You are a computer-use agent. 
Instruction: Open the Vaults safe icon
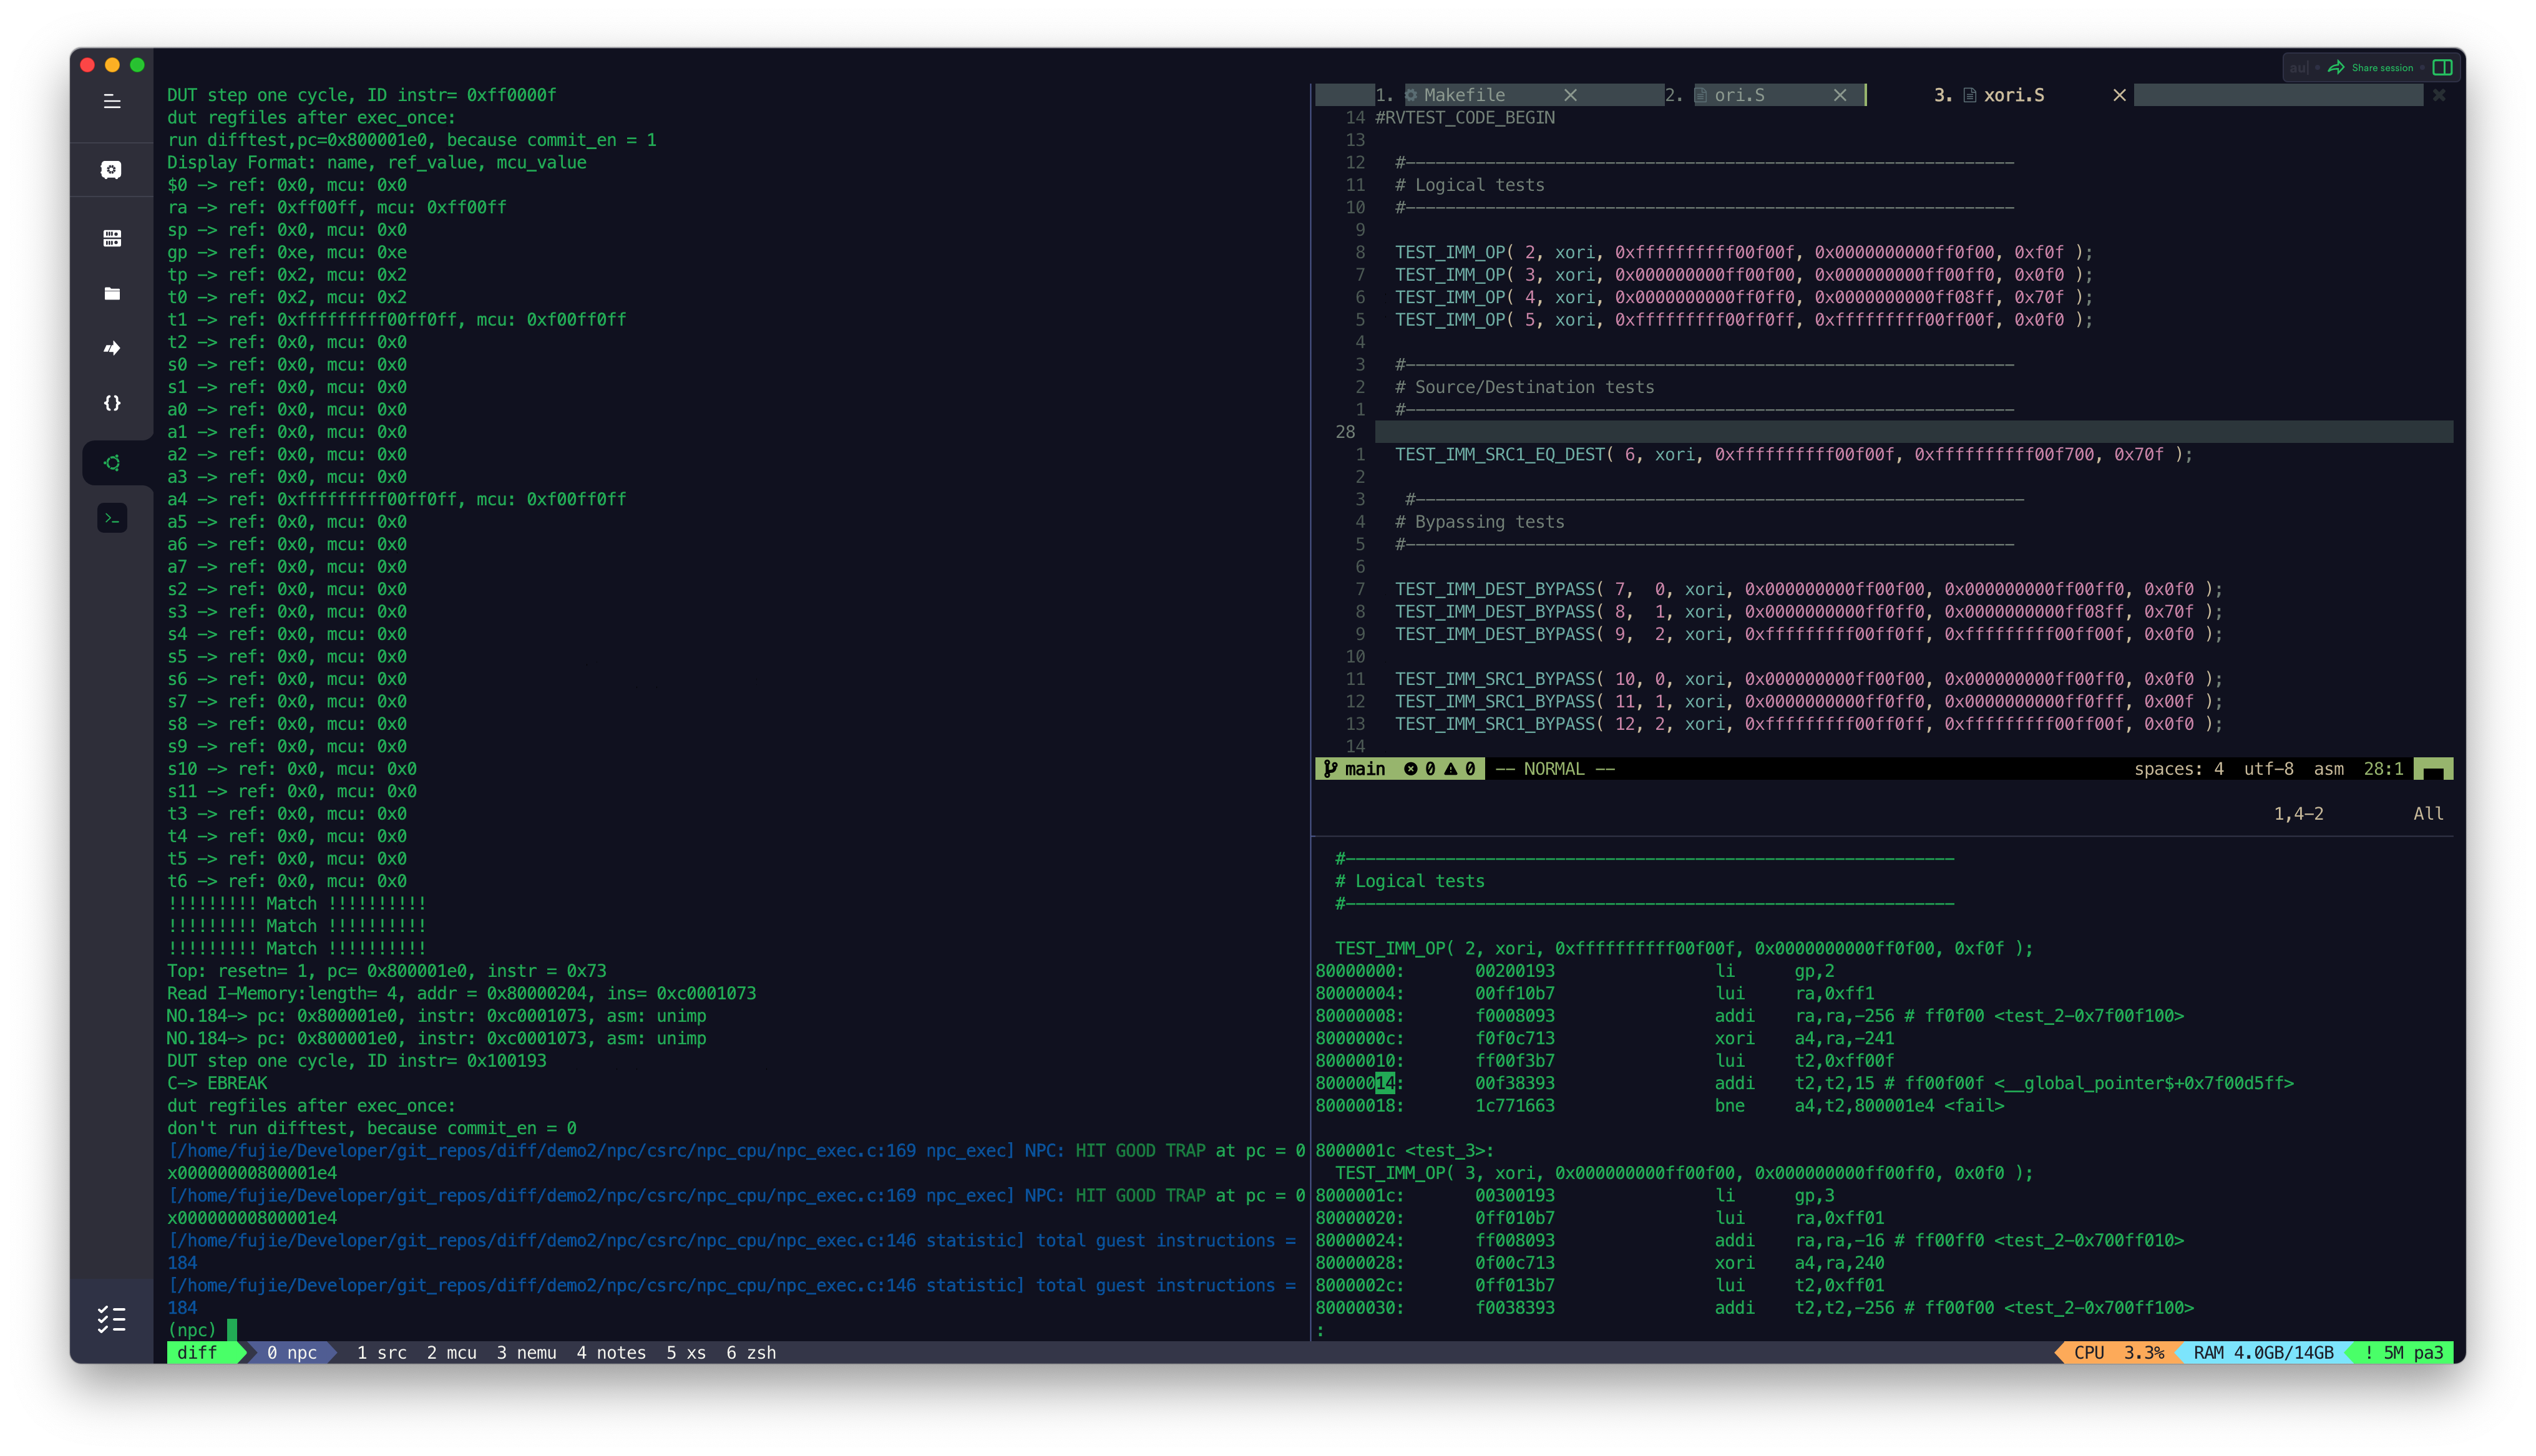pyautogui.click(x=112, y=170)
